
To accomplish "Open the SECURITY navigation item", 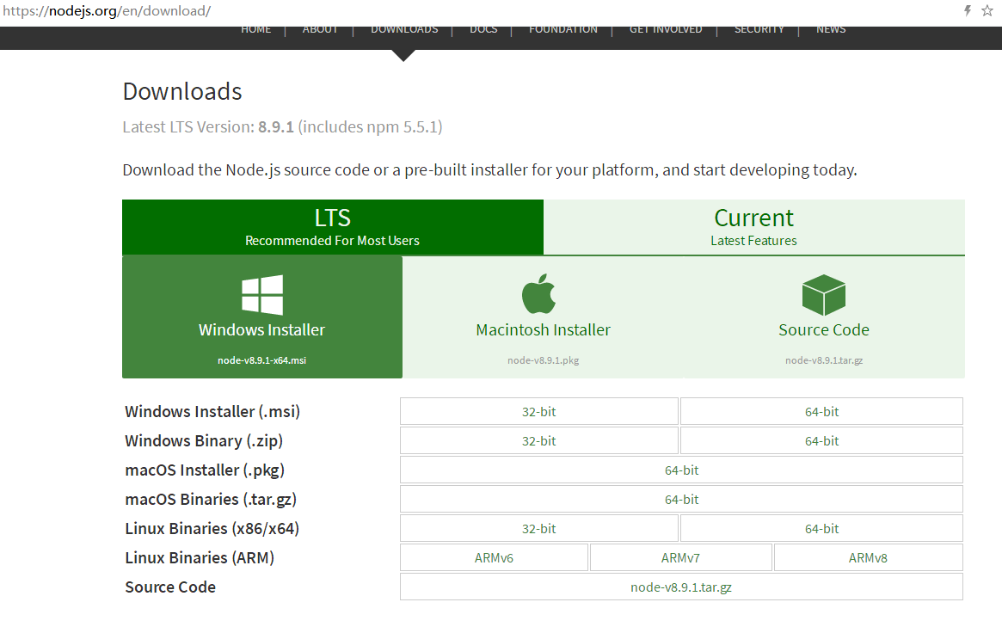I will point(759,29).
